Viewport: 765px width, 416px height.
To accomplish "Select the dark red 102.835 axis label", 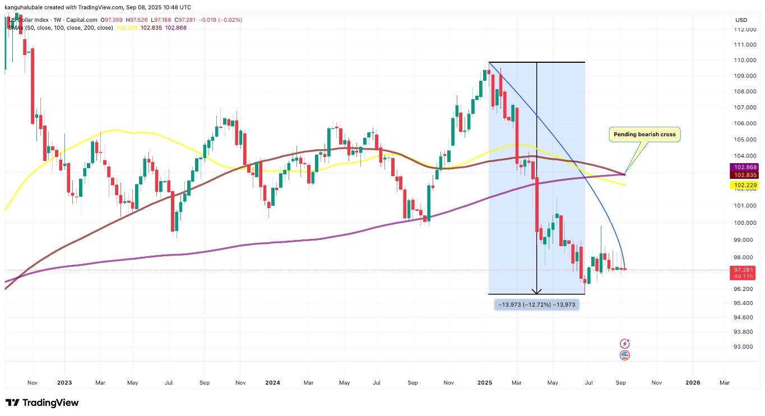I will 743,175.
